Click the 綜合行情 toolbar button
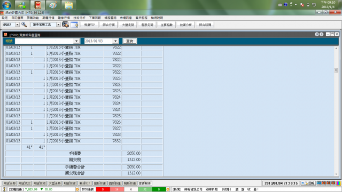 tap(108, 25)
